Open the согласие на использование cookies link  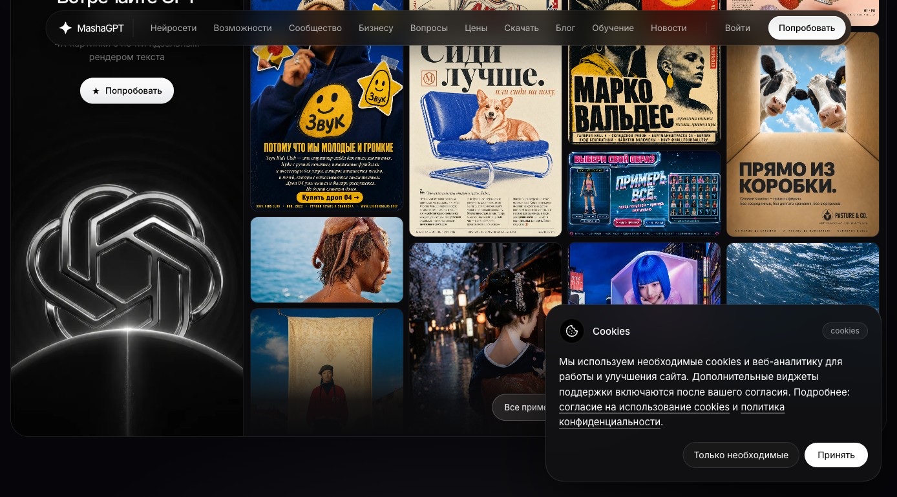644,407
